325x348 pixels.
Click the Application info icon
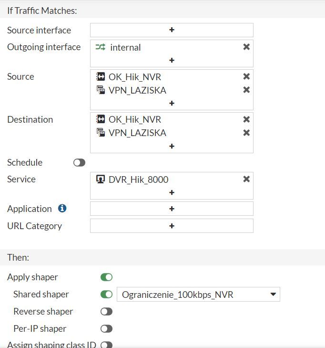pyautogui.click(x=62, y=209)
